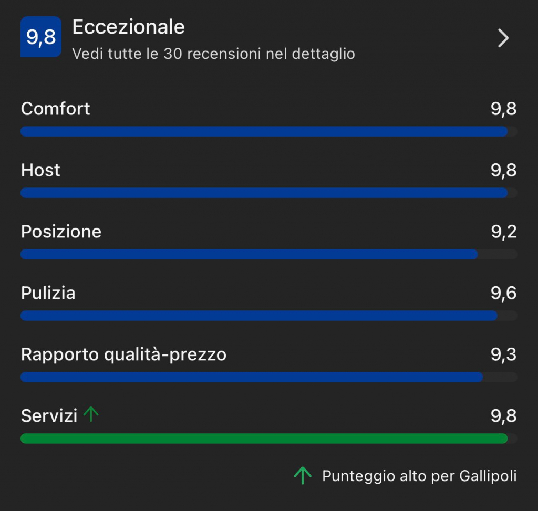View all 30 reviews in detail
Screen dimensions: 538x511
pyautogui.click(x=213, y=54)
